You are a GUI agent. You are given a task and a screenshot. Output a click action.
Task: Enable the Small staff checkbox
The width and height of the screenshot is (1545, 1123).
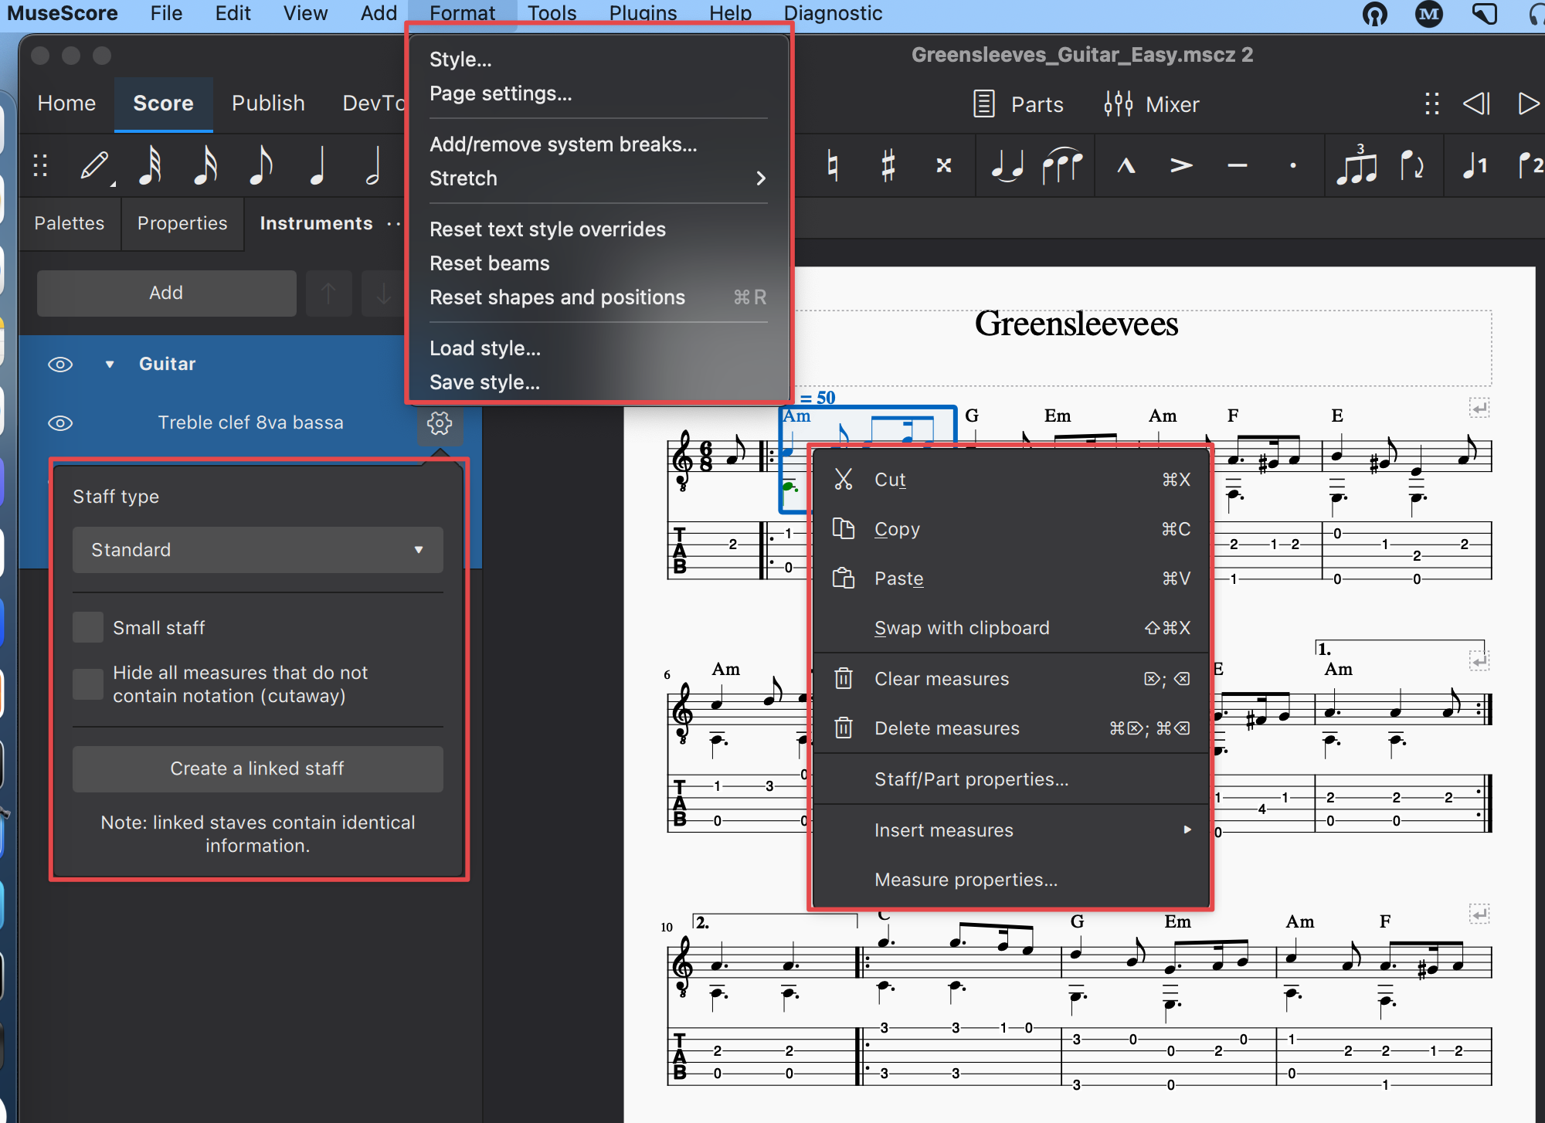(x=88, y=627)
